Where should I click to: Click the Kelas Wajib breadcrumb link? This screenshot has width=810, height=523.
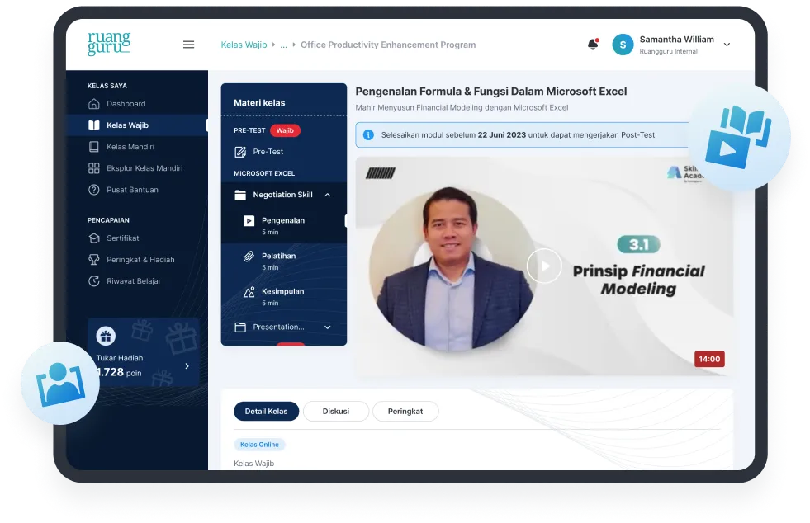coord(244,45)
